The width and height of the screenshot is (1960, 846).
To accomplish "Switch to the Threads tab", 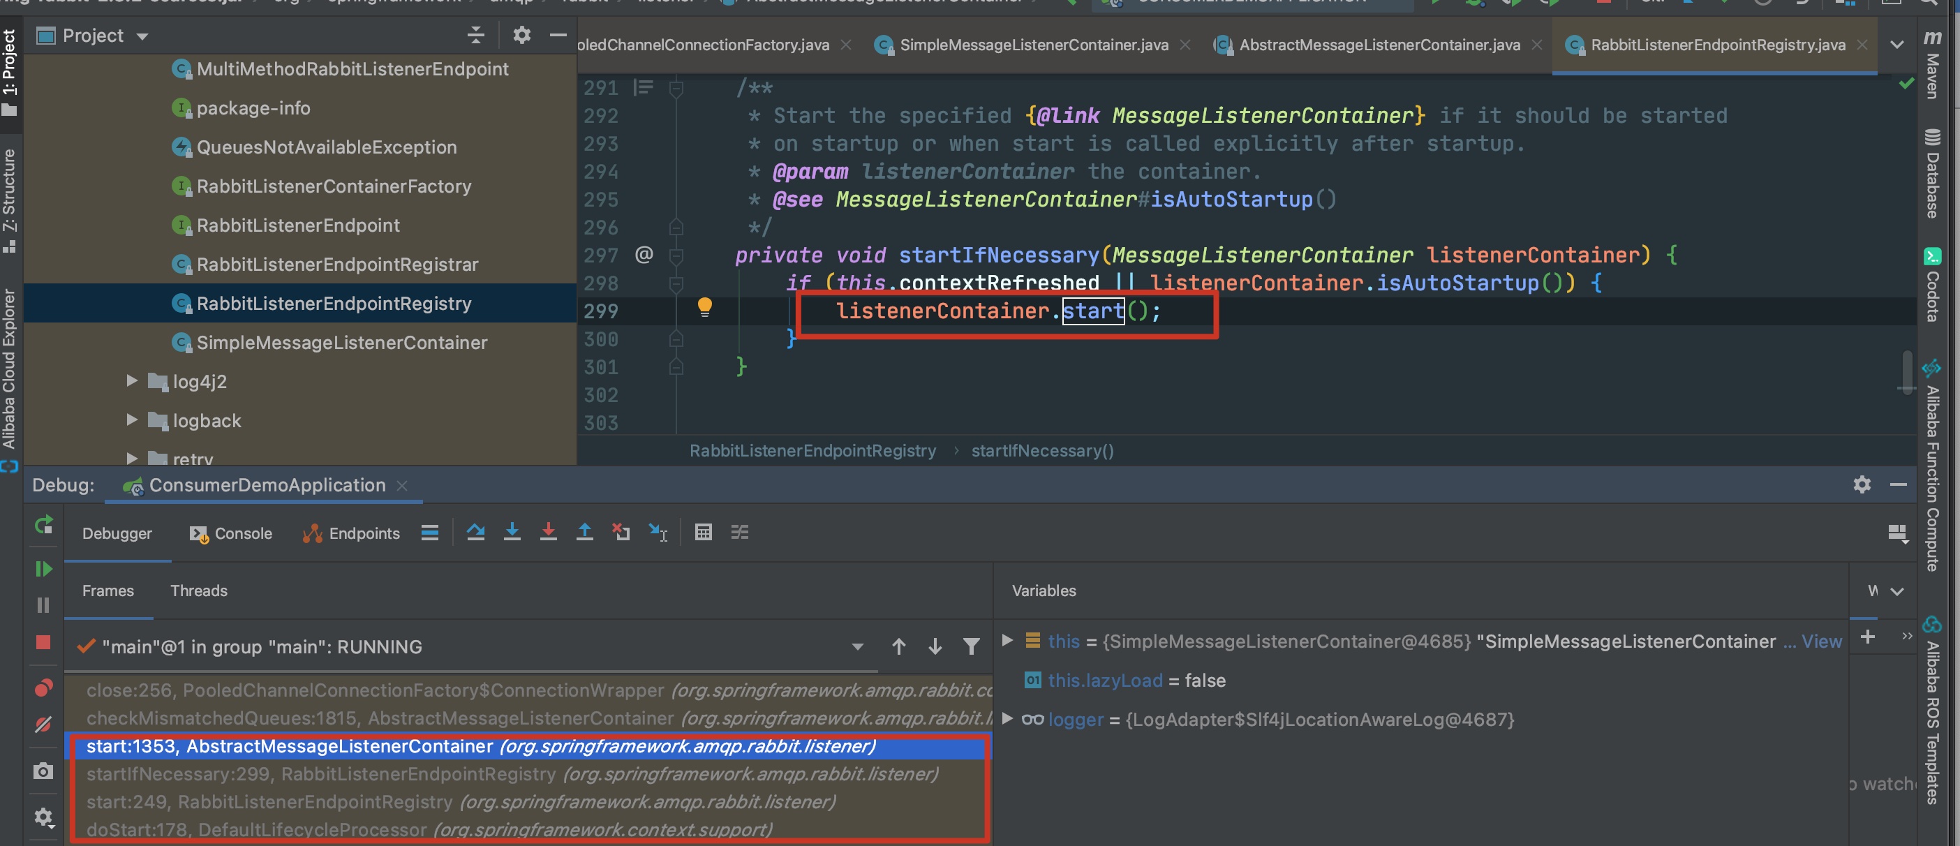I will (x=199, y=591).
